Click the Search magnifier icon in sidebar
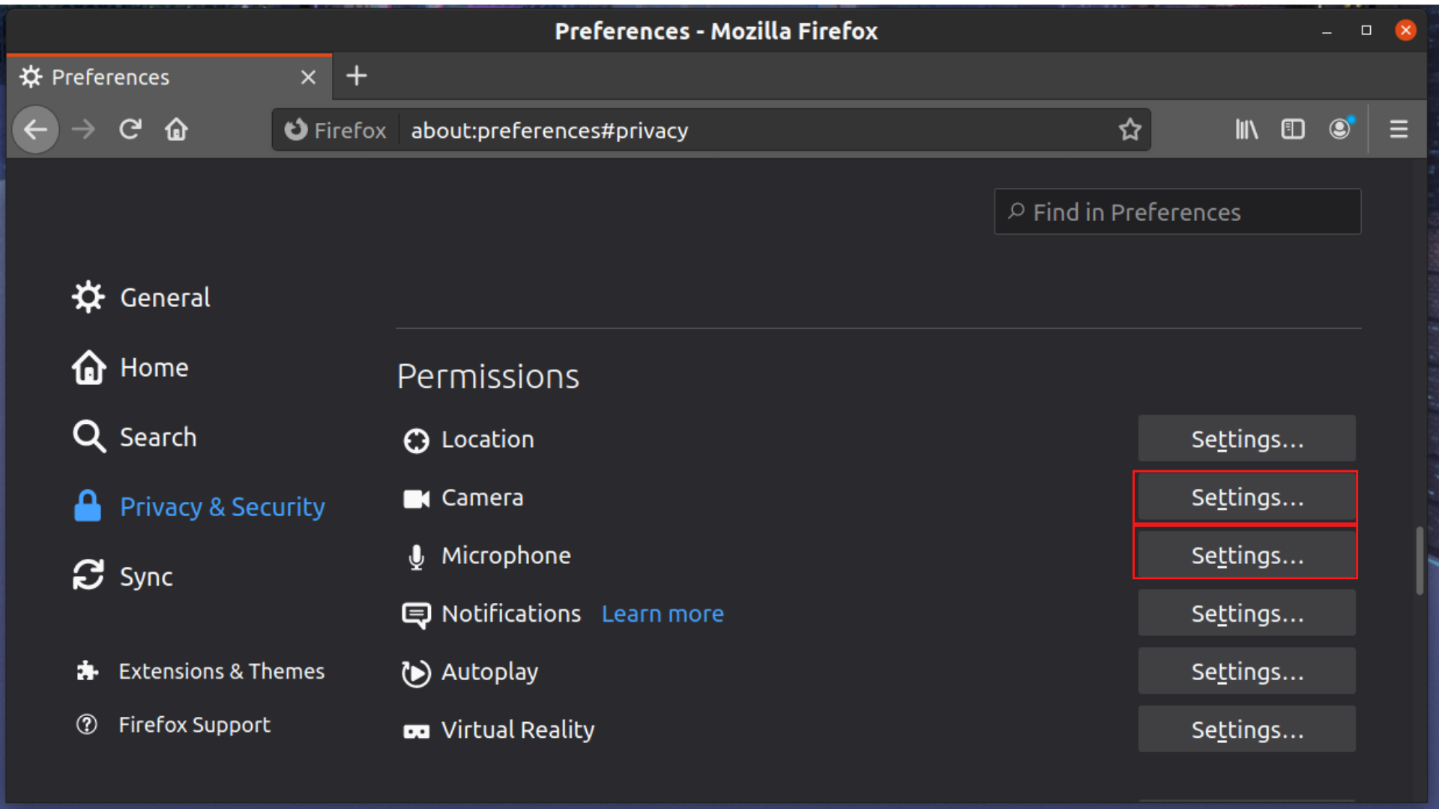Viewport: 1439px width, 809px height. pos(89,437)
